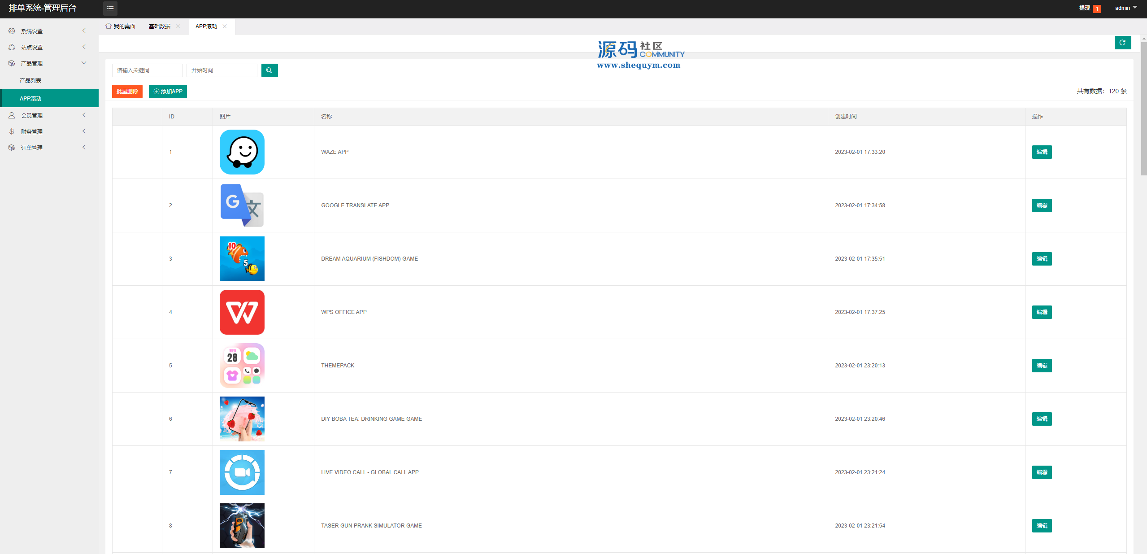
Task: Click the name text THEMEPACK
Action: point(338,366)
